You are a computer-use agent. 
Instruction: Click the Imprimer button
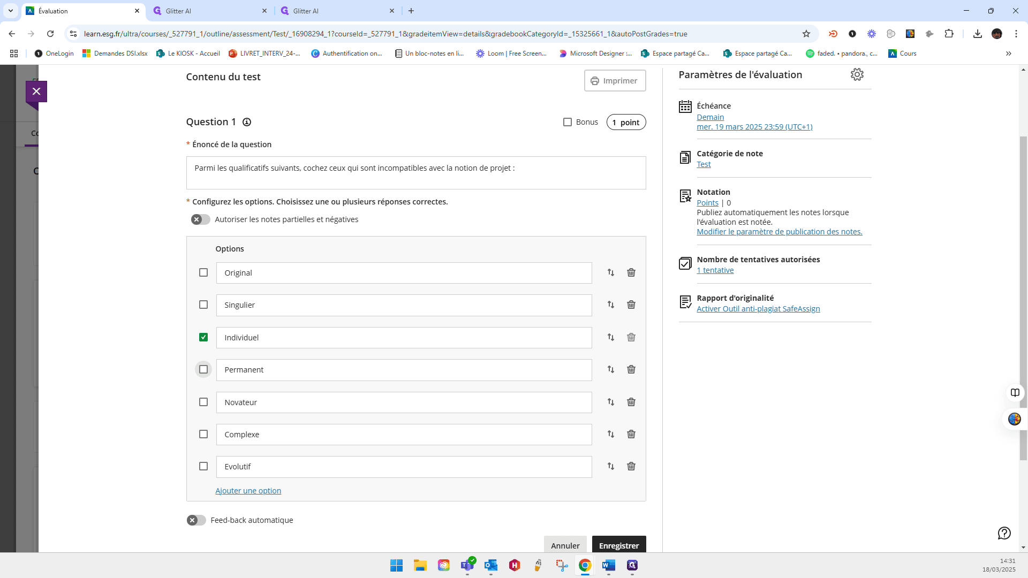(615, 81)
